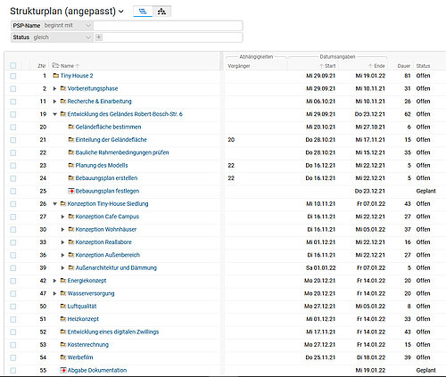Switch to the list structure view icon
This screenshot has width=446, height=377.
click(143, 12)
